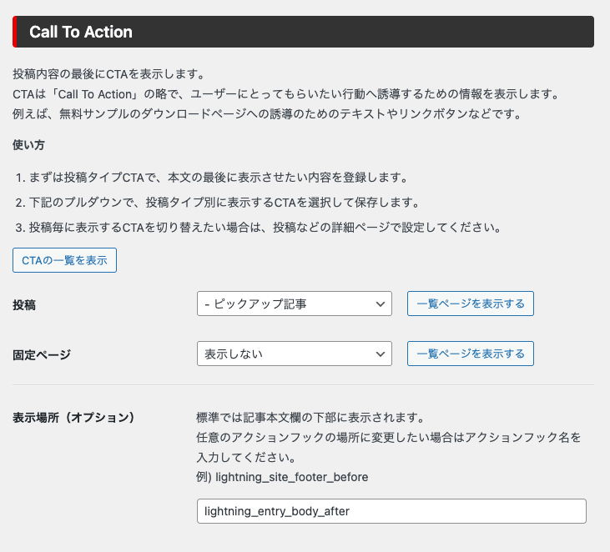Click chevron arrow on ピックアップ記事 select
The height and width of the screenshot is (552, 610).
381,304
